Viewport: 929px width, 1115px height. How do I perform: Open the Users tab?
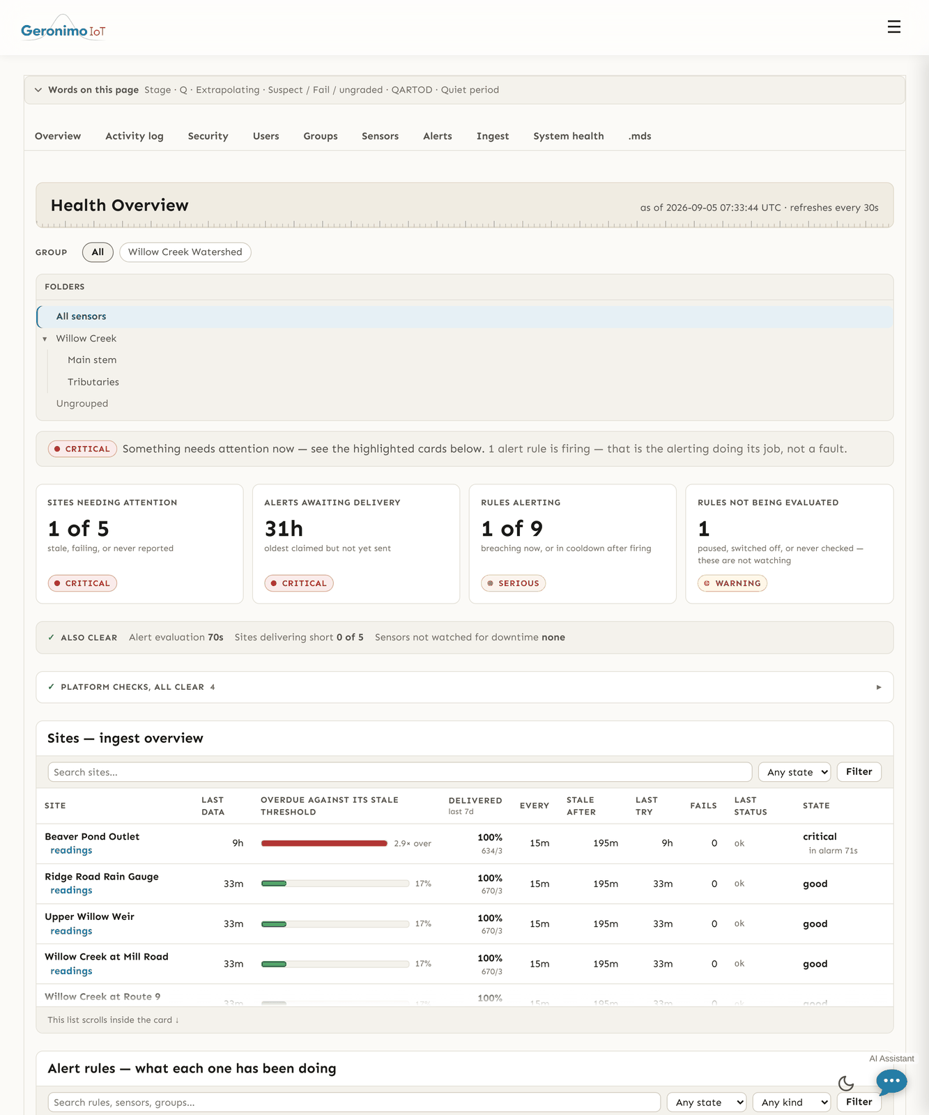266,136
